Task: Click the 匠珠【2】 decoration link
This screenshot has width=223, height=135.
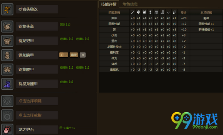Action: pyautogui.click(x=65, y=25)
